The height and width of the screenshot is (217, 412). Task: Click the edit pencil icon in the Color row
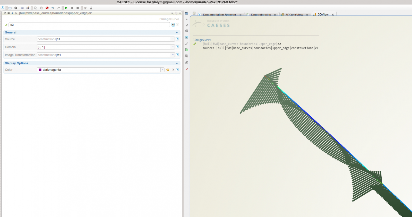[x=173, y=70]
